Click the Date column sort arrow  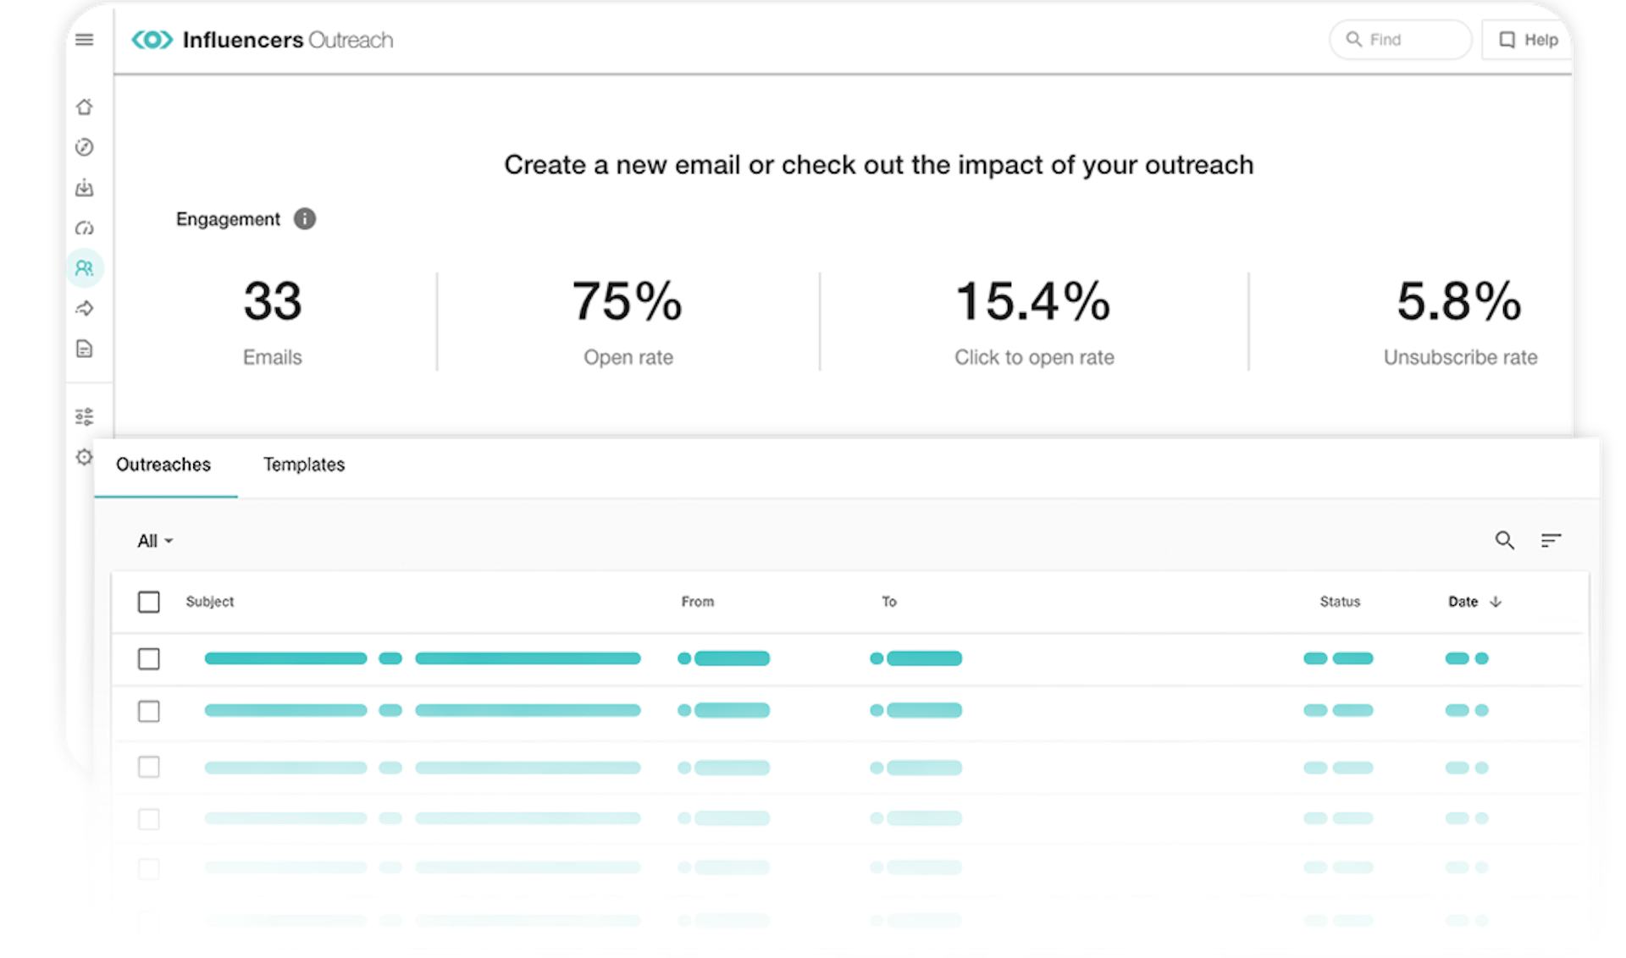click(1499, 601)
